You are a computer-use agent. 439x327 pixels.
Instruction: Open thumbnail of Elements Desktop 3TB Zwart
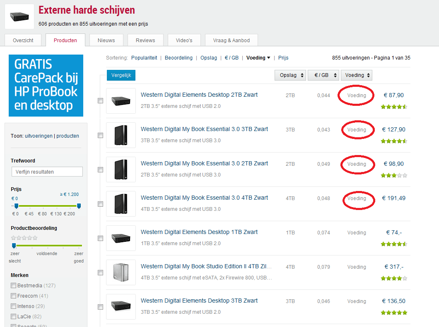coord(121,307)
